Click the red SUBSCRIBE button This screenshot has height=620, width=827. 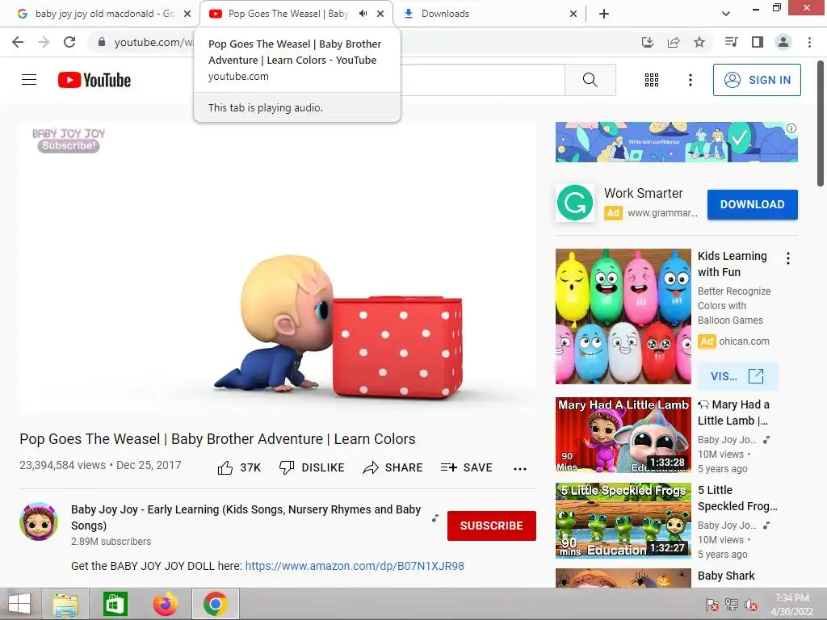pyautogui.click(x=492, y=526)
